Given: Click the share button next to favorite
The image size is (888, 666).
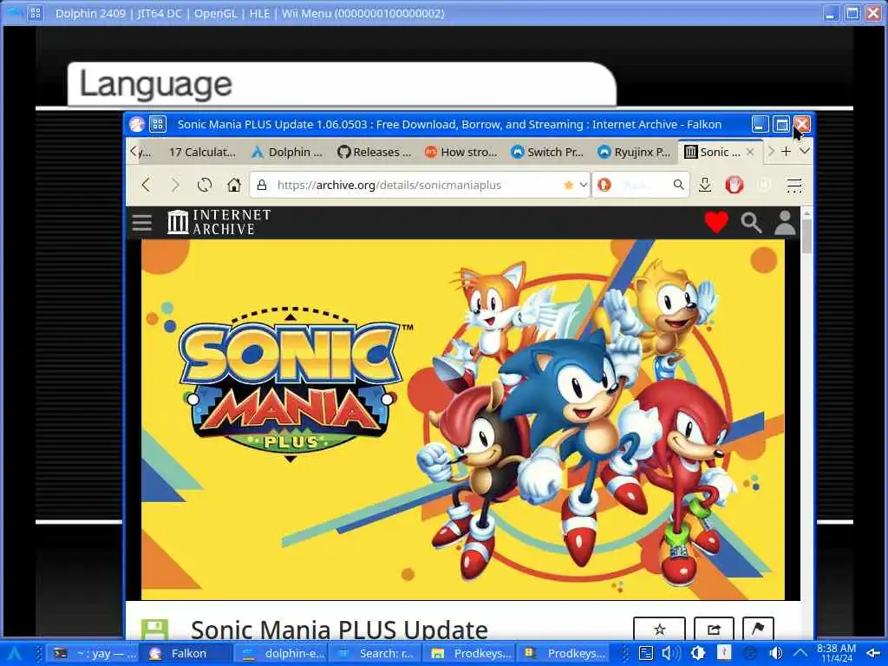Looking at the screenshot, I should 714,629.
